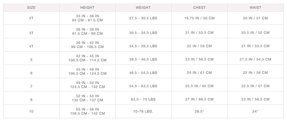Click the 2T size label
This screenshot has width=287, height=121.
click(x=31, y=18)
